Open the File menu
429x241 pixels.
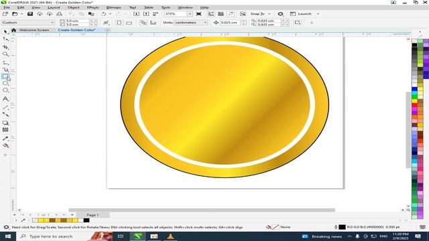(7, 7)
